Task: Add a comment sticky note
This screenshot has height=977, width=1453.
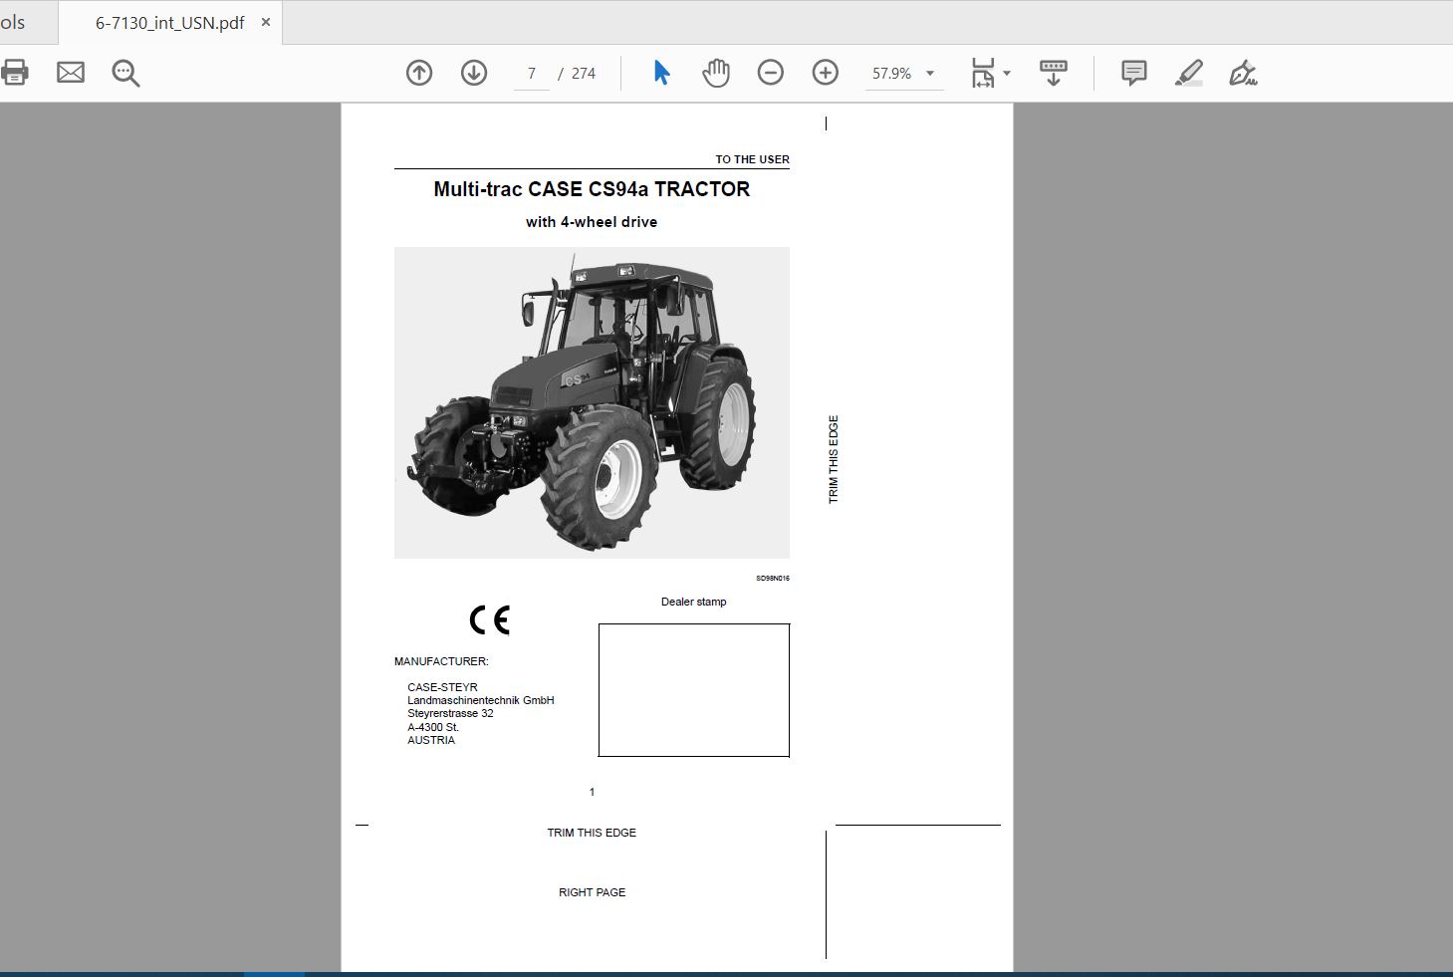Action: [1133, 73]
